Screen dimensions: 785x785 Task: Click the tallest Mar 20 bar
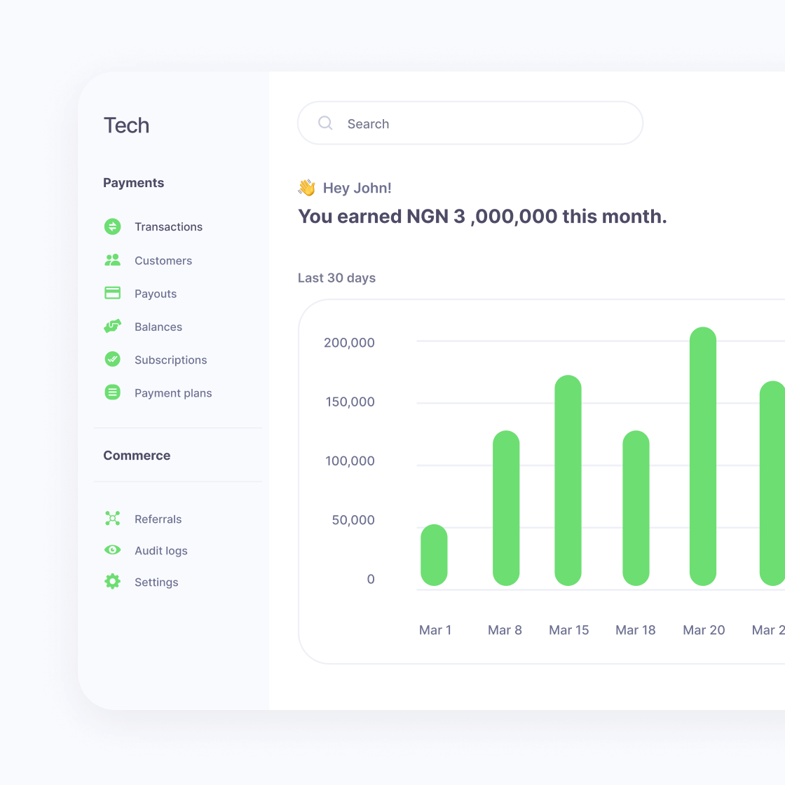703,456
